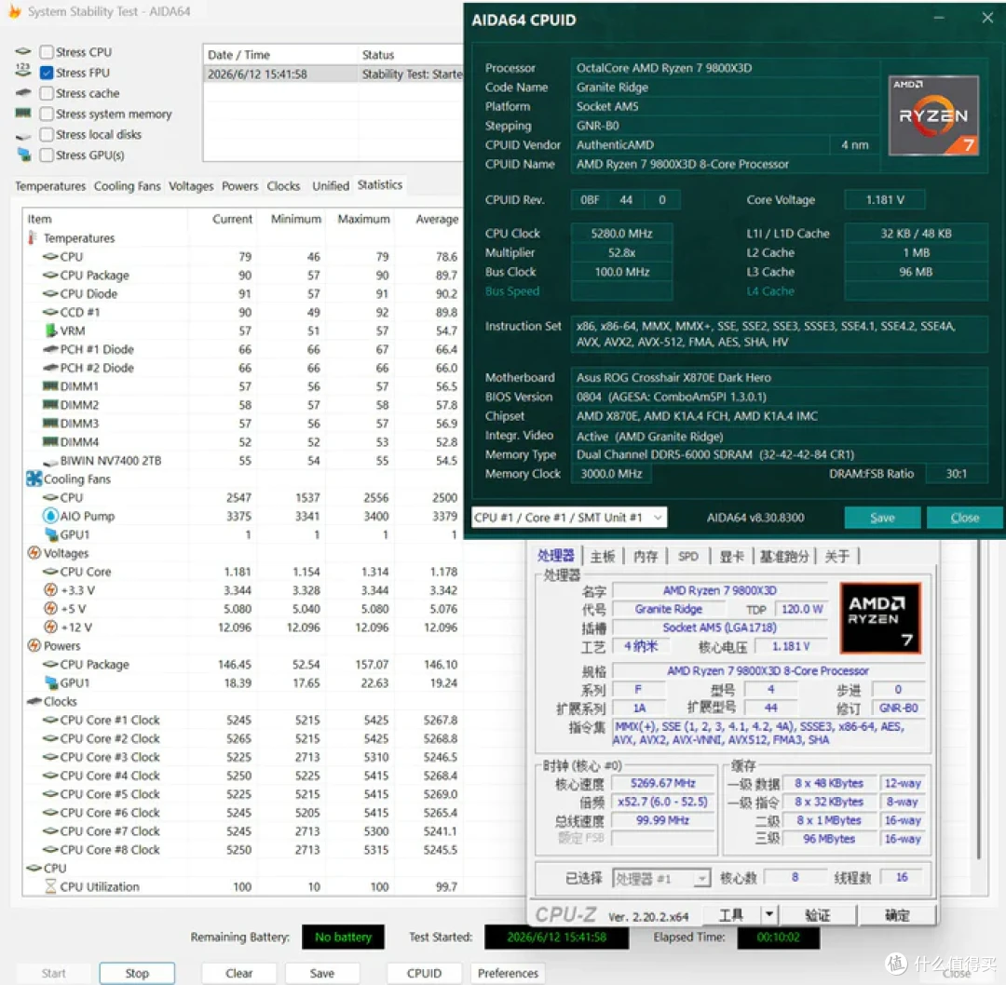Click the GPU1 icon under Cooling Fans

50,534
